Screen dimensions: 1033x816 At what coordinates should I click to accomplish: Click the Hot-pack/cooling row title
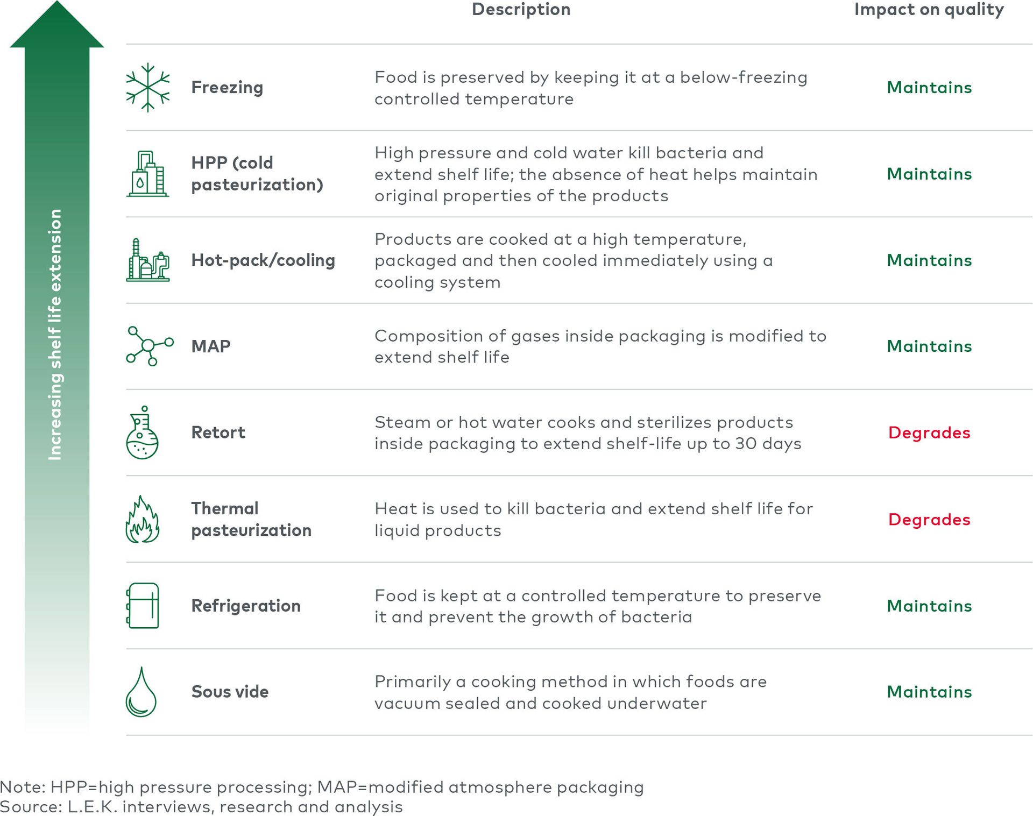coord(263,260)
